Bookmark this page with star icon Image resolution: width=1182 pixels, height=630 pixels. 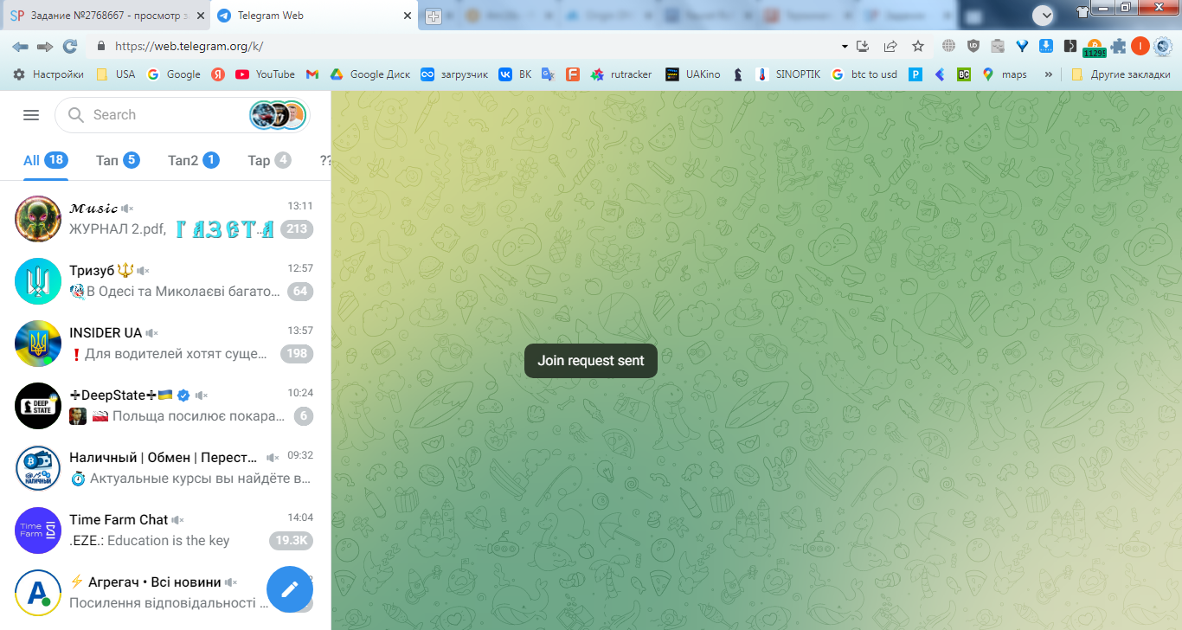click(x=918, y=47)
